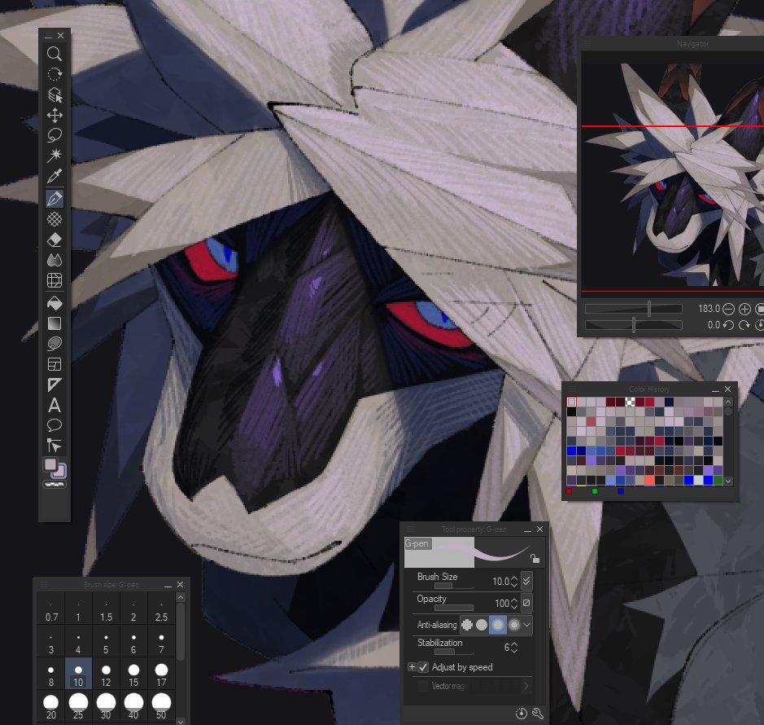Select the Gradient tool

point(54,323)
